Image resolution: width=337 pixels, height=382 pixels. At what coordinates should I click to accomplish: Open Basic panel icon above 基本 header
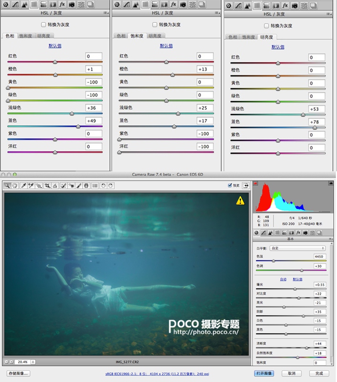tap(256, 233)
